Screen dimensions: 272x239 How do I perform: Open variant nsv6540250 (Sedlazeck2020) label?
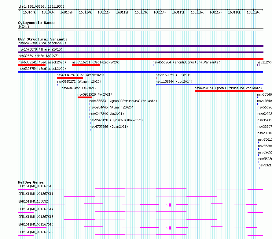pyautogui.click(x=42, y=43)
